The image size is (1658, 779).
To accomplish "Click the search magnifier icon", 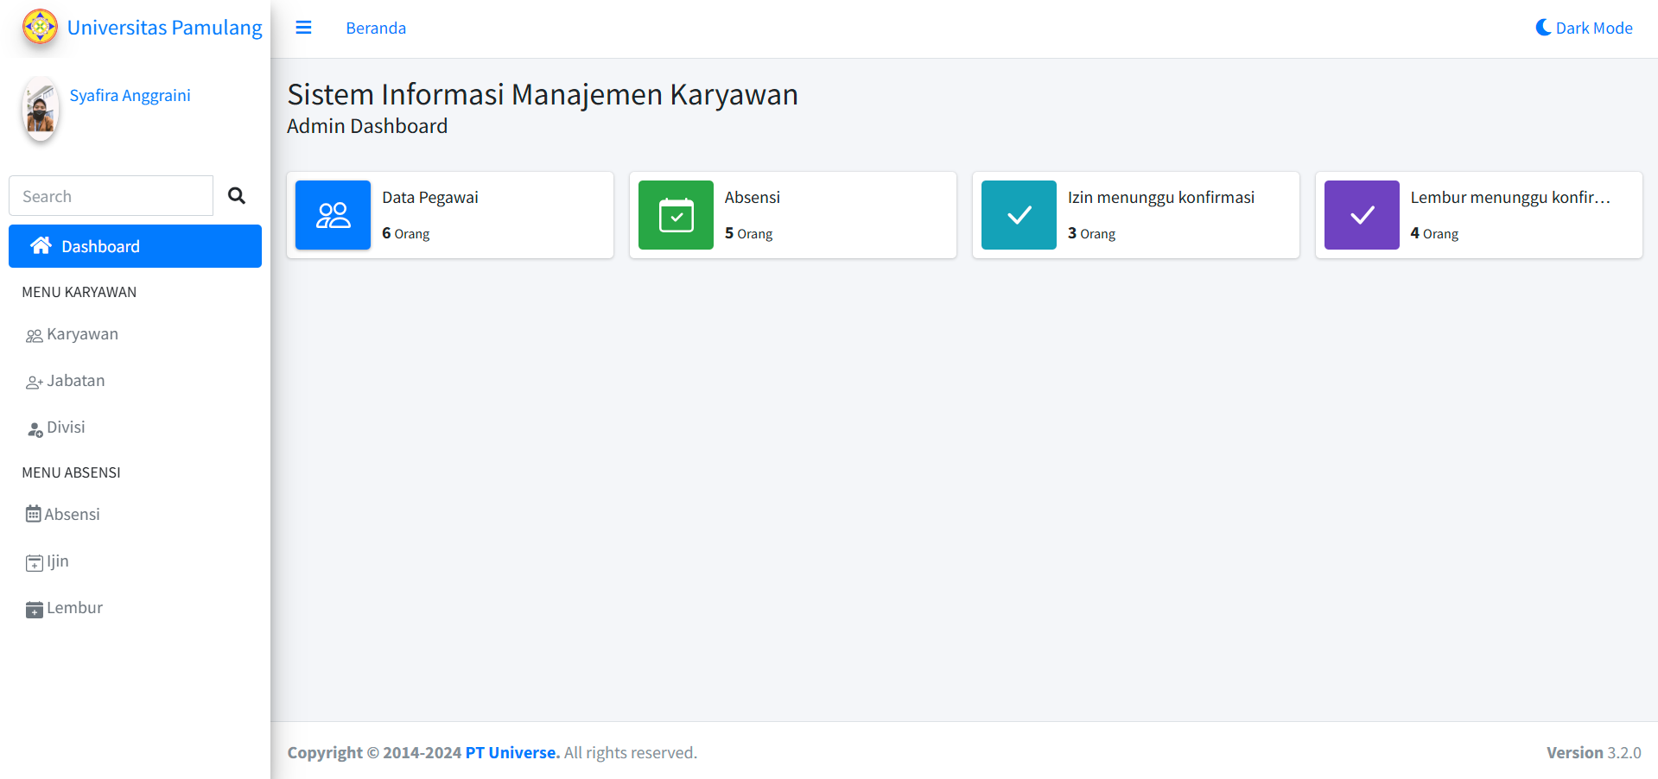I will click(237, 196).
